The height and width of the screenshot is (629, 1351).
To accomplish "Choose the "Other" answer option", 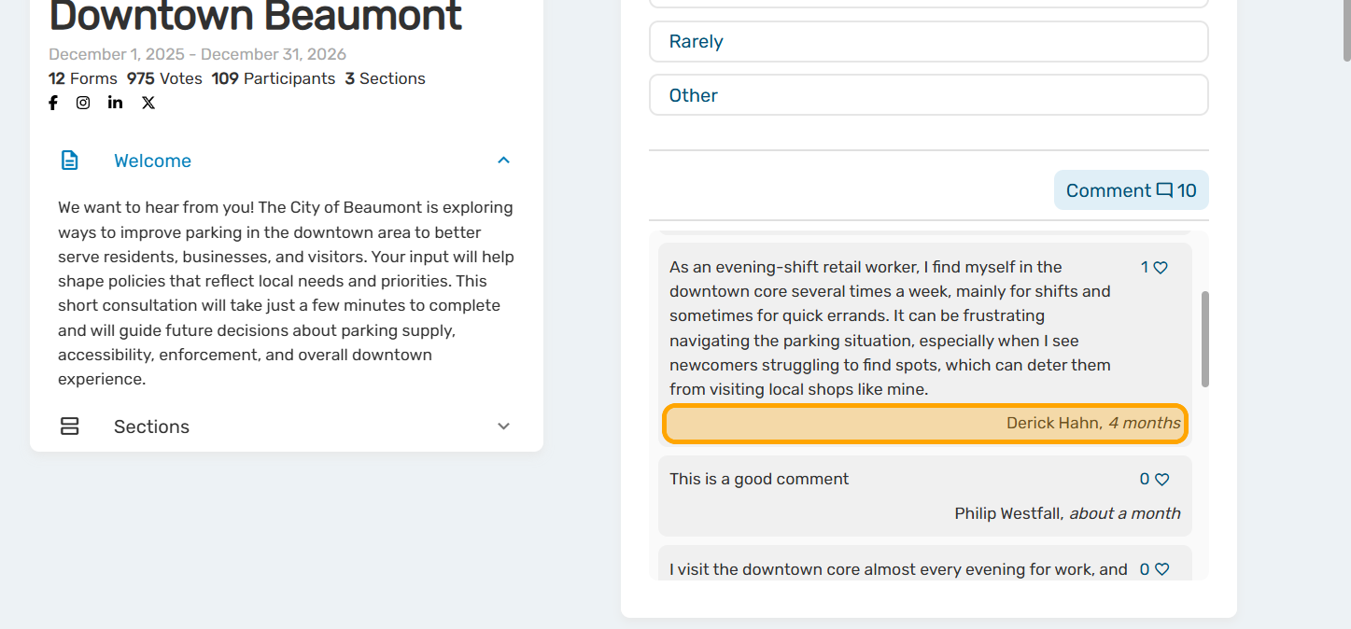I will [928, 95].
